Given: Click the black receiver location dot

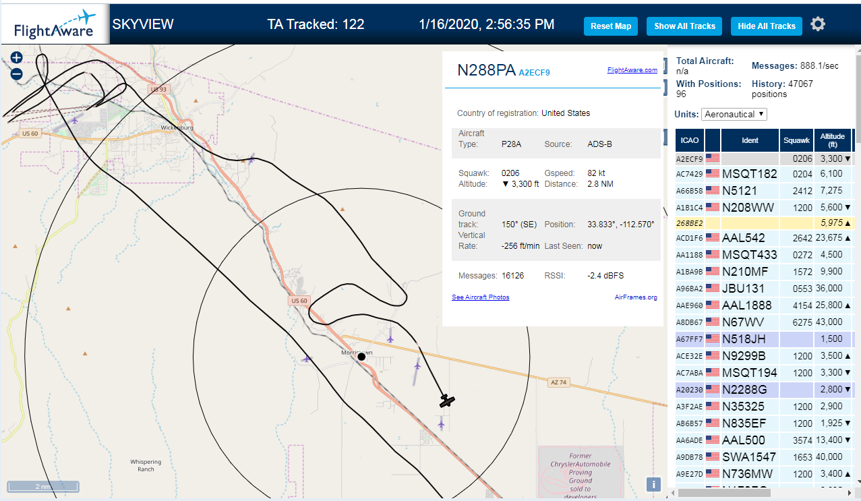Looking at the screenshot, I should 361,356.
